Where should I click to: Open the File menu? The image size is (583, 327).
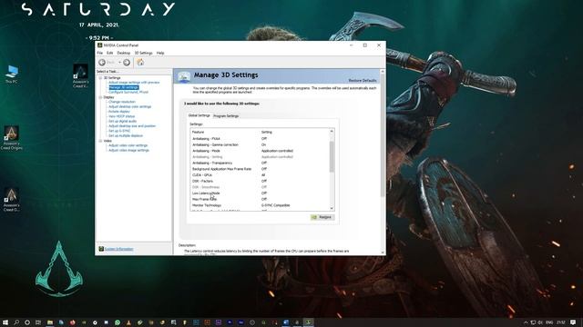(100, 53)
